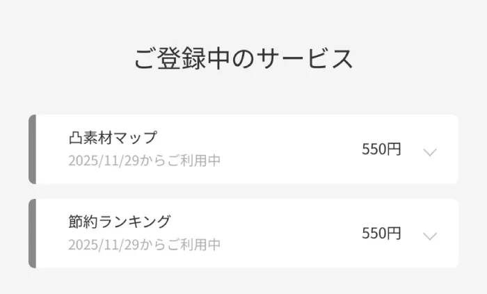Click the 節約ランキング service name

120,221
